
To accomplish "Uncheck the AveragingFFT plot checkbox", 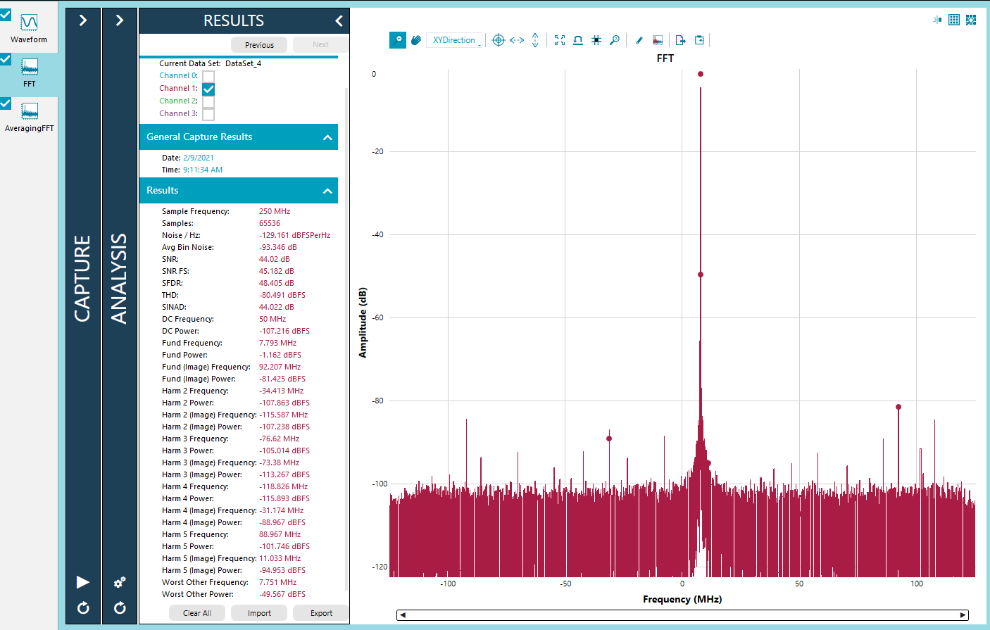I will (6, 103).
